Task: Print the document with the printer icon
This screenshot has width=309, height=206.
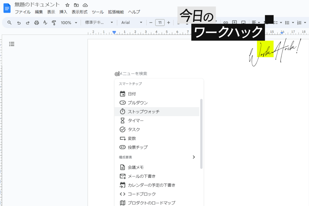Action: coord(37,23)
